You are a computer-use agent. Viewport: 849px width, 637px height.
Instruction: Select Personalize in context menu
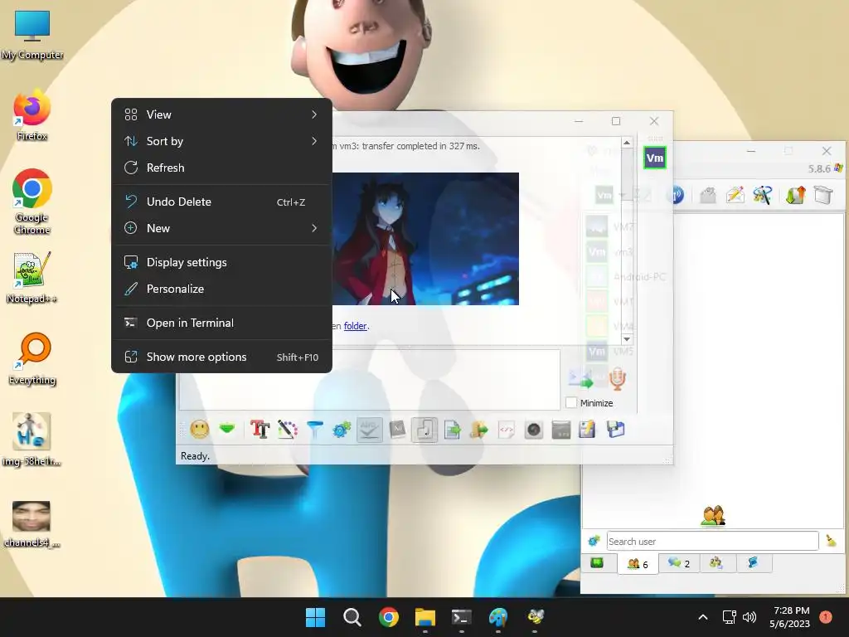tap(221, 289)
